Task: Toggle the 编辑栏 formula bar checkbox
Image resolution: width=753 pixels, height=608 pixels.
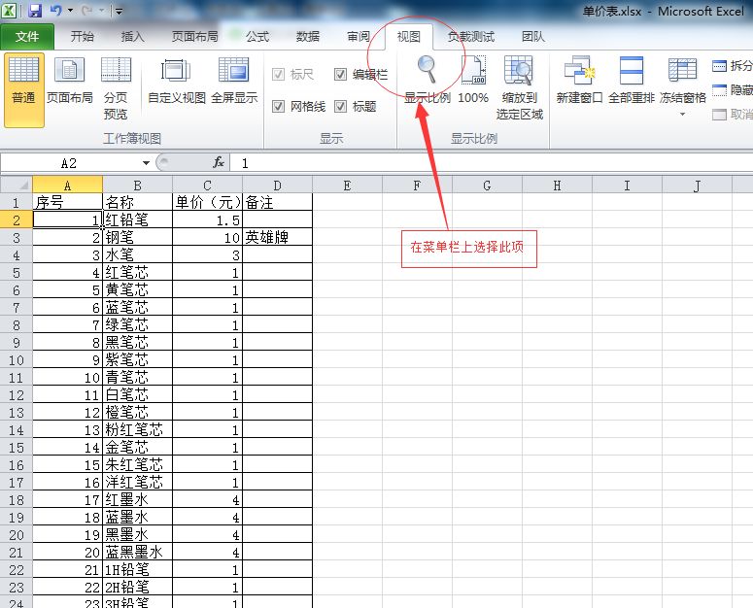Action: click(340, 75)
